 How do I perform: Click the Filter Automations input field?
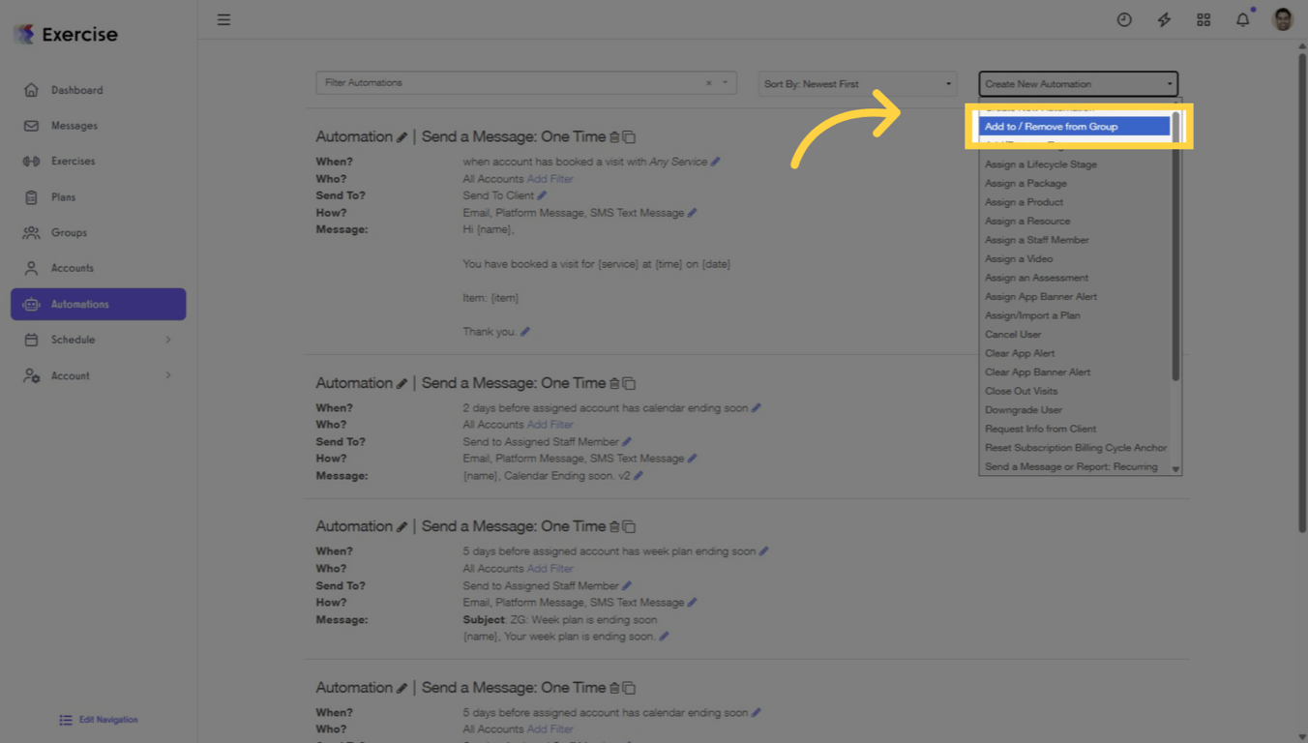pos(503,82)
